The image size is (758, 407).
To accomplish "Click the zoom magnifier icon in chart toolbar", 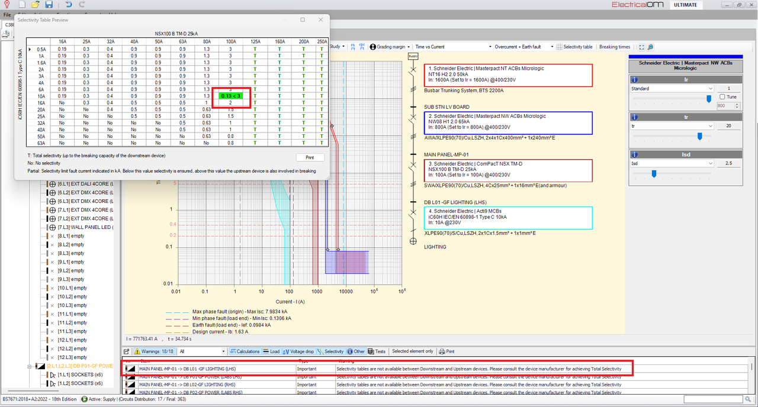I will coord(650,47).
